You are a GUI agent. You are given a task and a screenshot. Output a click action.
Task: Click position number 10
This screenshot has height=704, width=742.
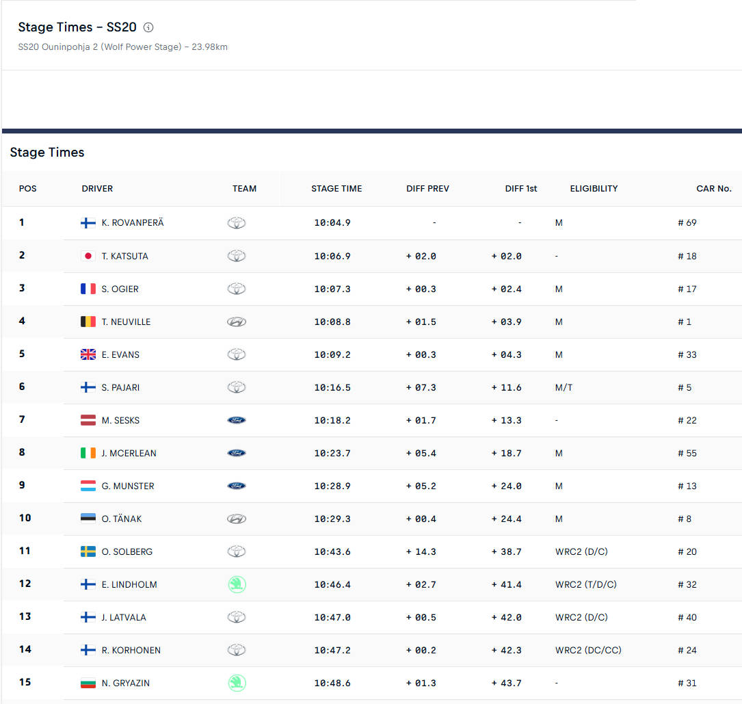tap(25, 518)
